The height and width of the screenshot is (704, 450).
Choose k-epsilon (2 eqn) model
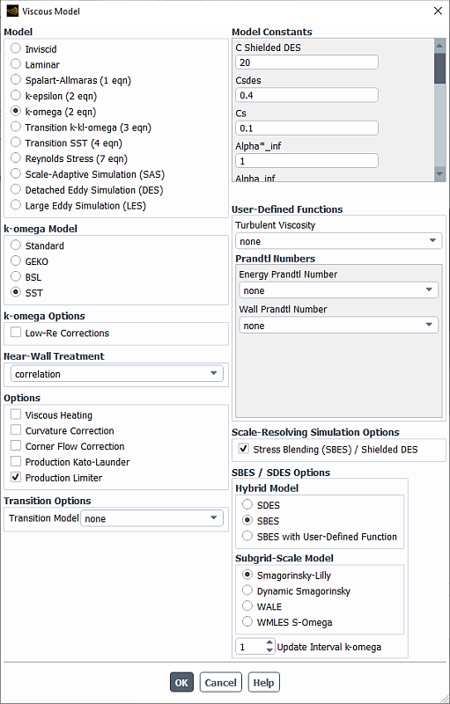pyautogui.click(x=16, y=96)
